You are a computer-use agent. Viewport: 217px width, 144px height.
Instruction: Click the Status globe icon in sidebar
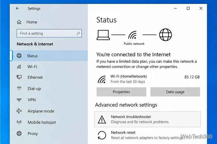tap(19, 56)
